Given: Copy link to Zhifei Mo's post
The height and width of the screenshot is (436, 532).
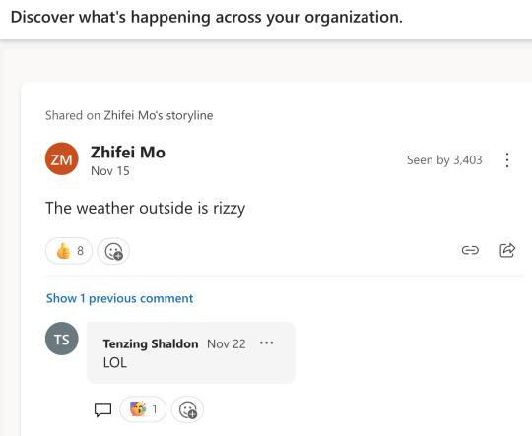Looking at the screenshot, I should coord(470,250).
